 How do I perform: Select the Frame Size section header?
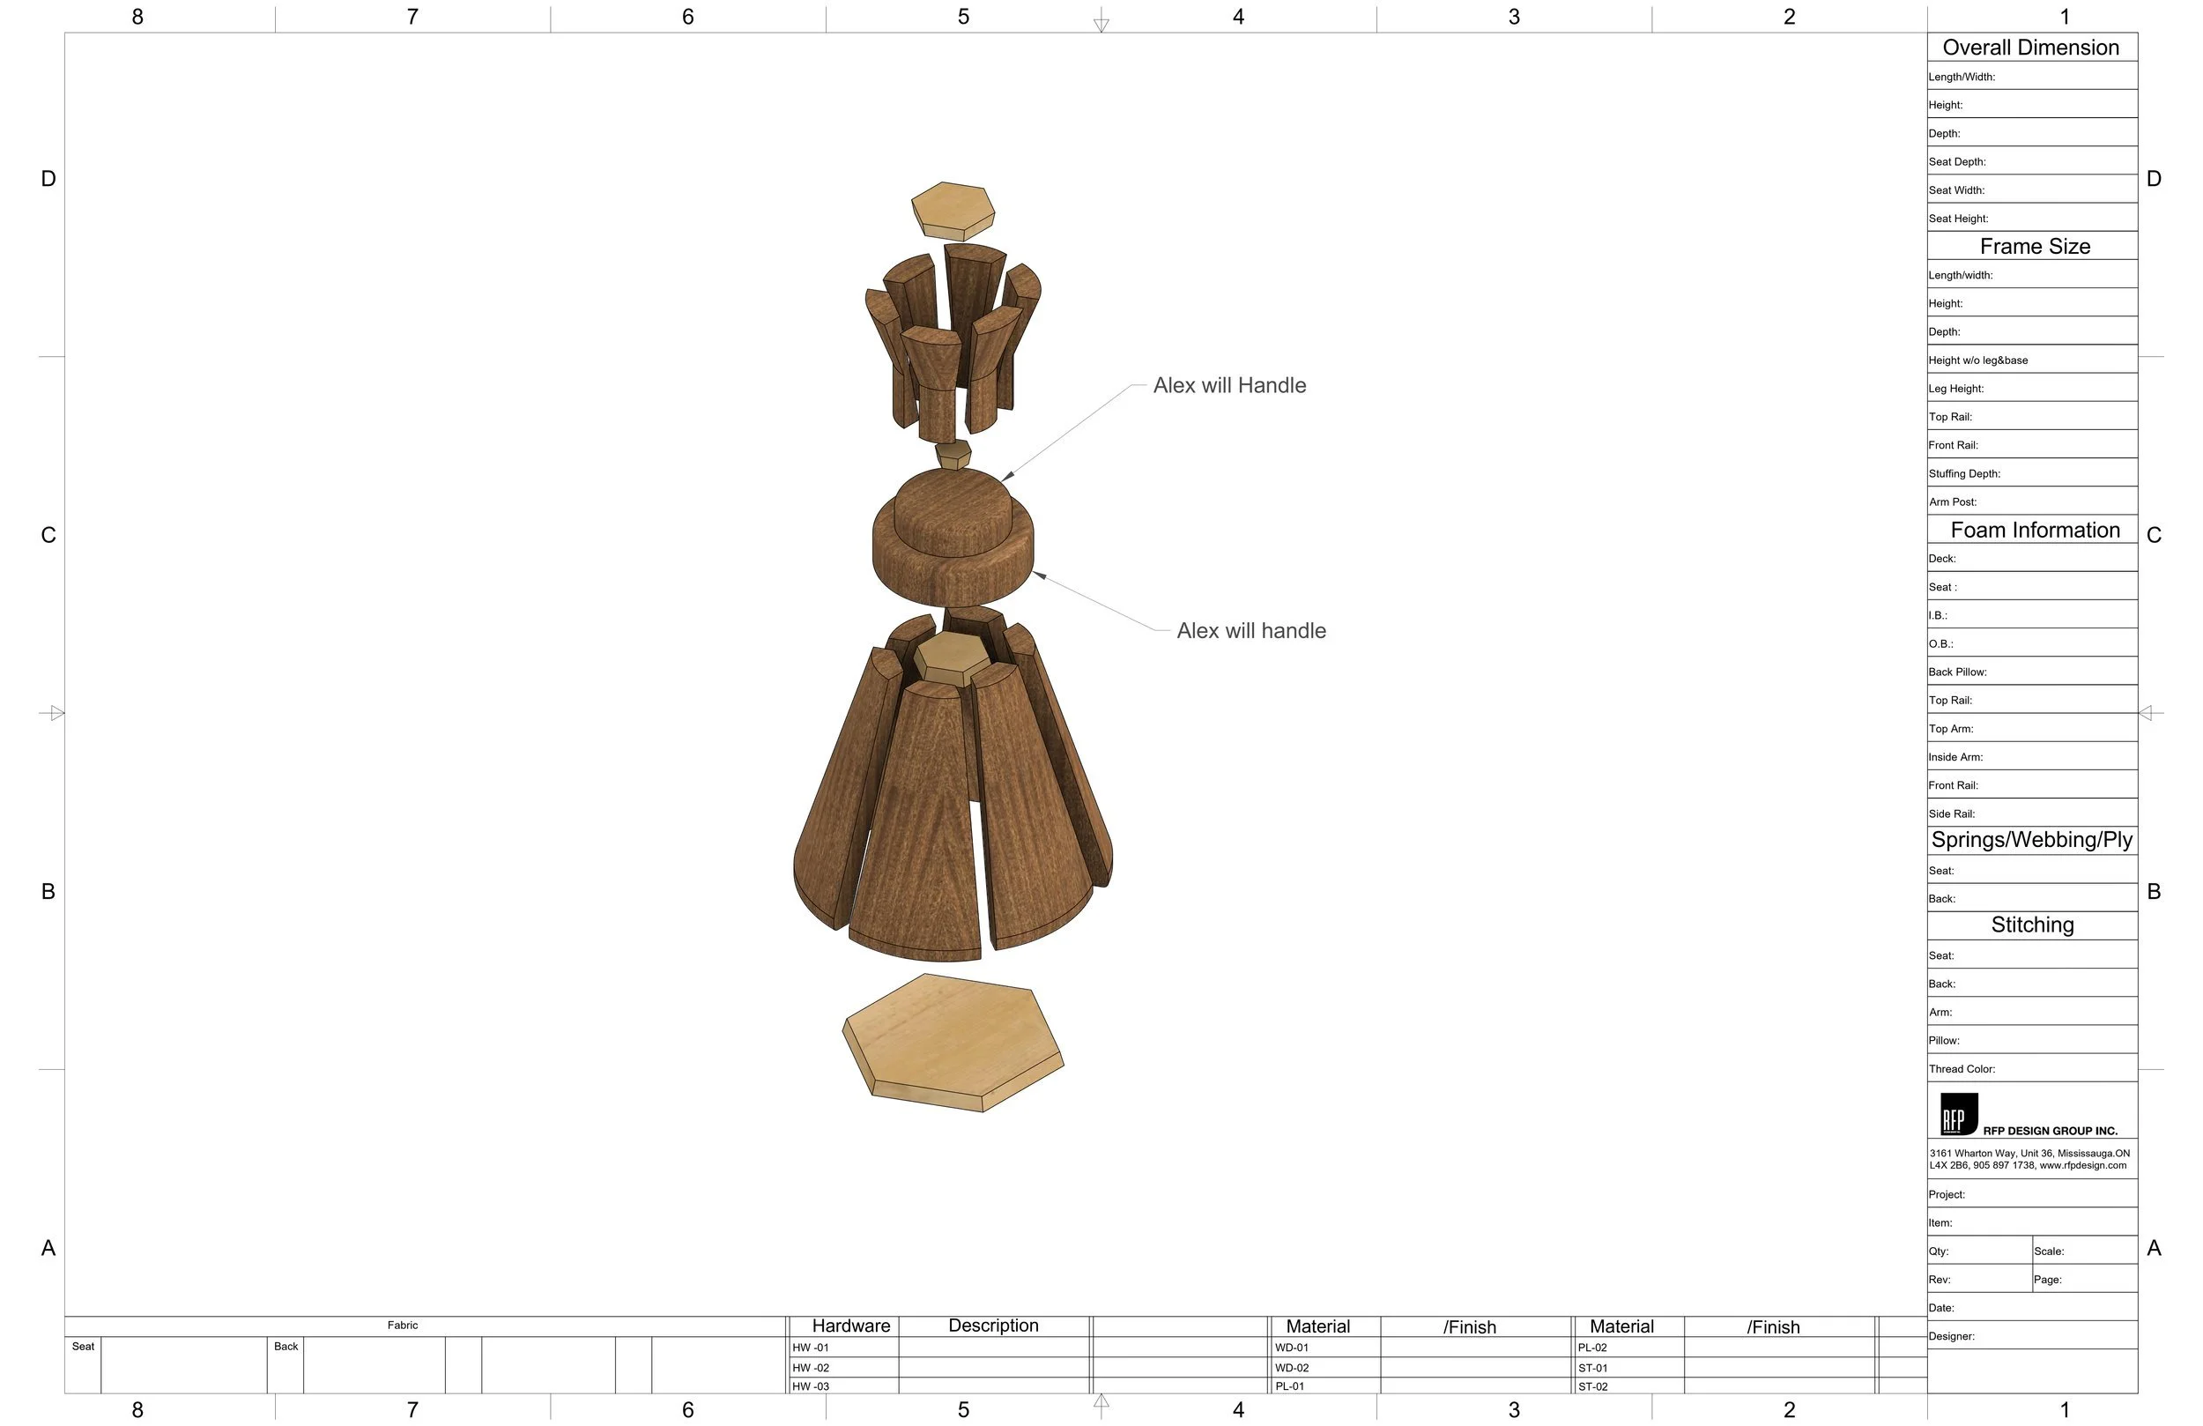(x=2034, y=246)
